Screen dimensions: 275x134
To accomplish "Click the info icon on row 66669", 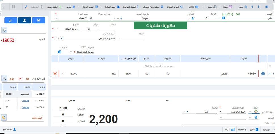I will [263, 74].
